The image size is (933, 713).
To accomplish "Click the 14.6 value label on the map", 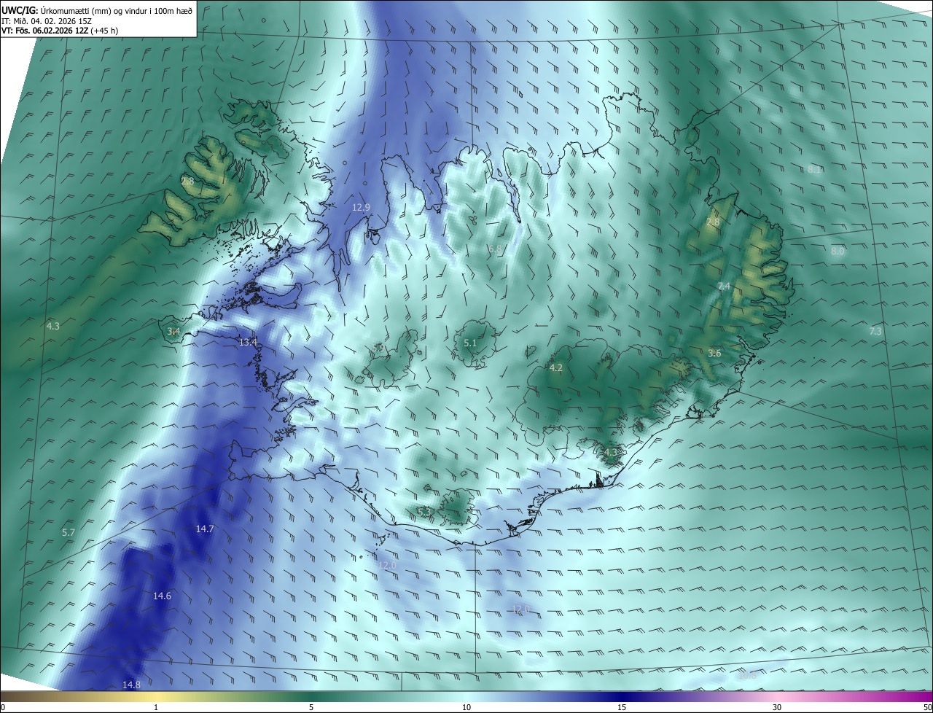I will pyautogui.click(x=162, y=596).
